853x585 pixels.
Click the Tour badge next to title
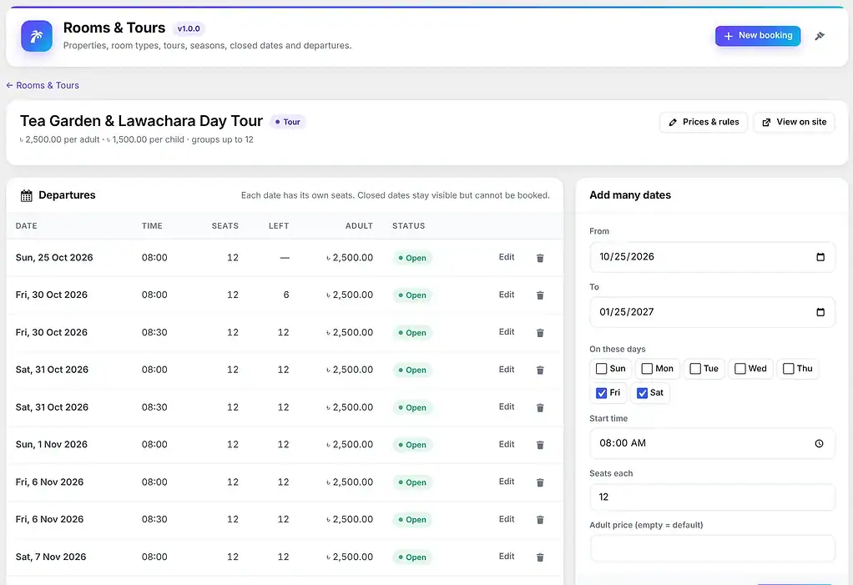[x=288, y=122]
